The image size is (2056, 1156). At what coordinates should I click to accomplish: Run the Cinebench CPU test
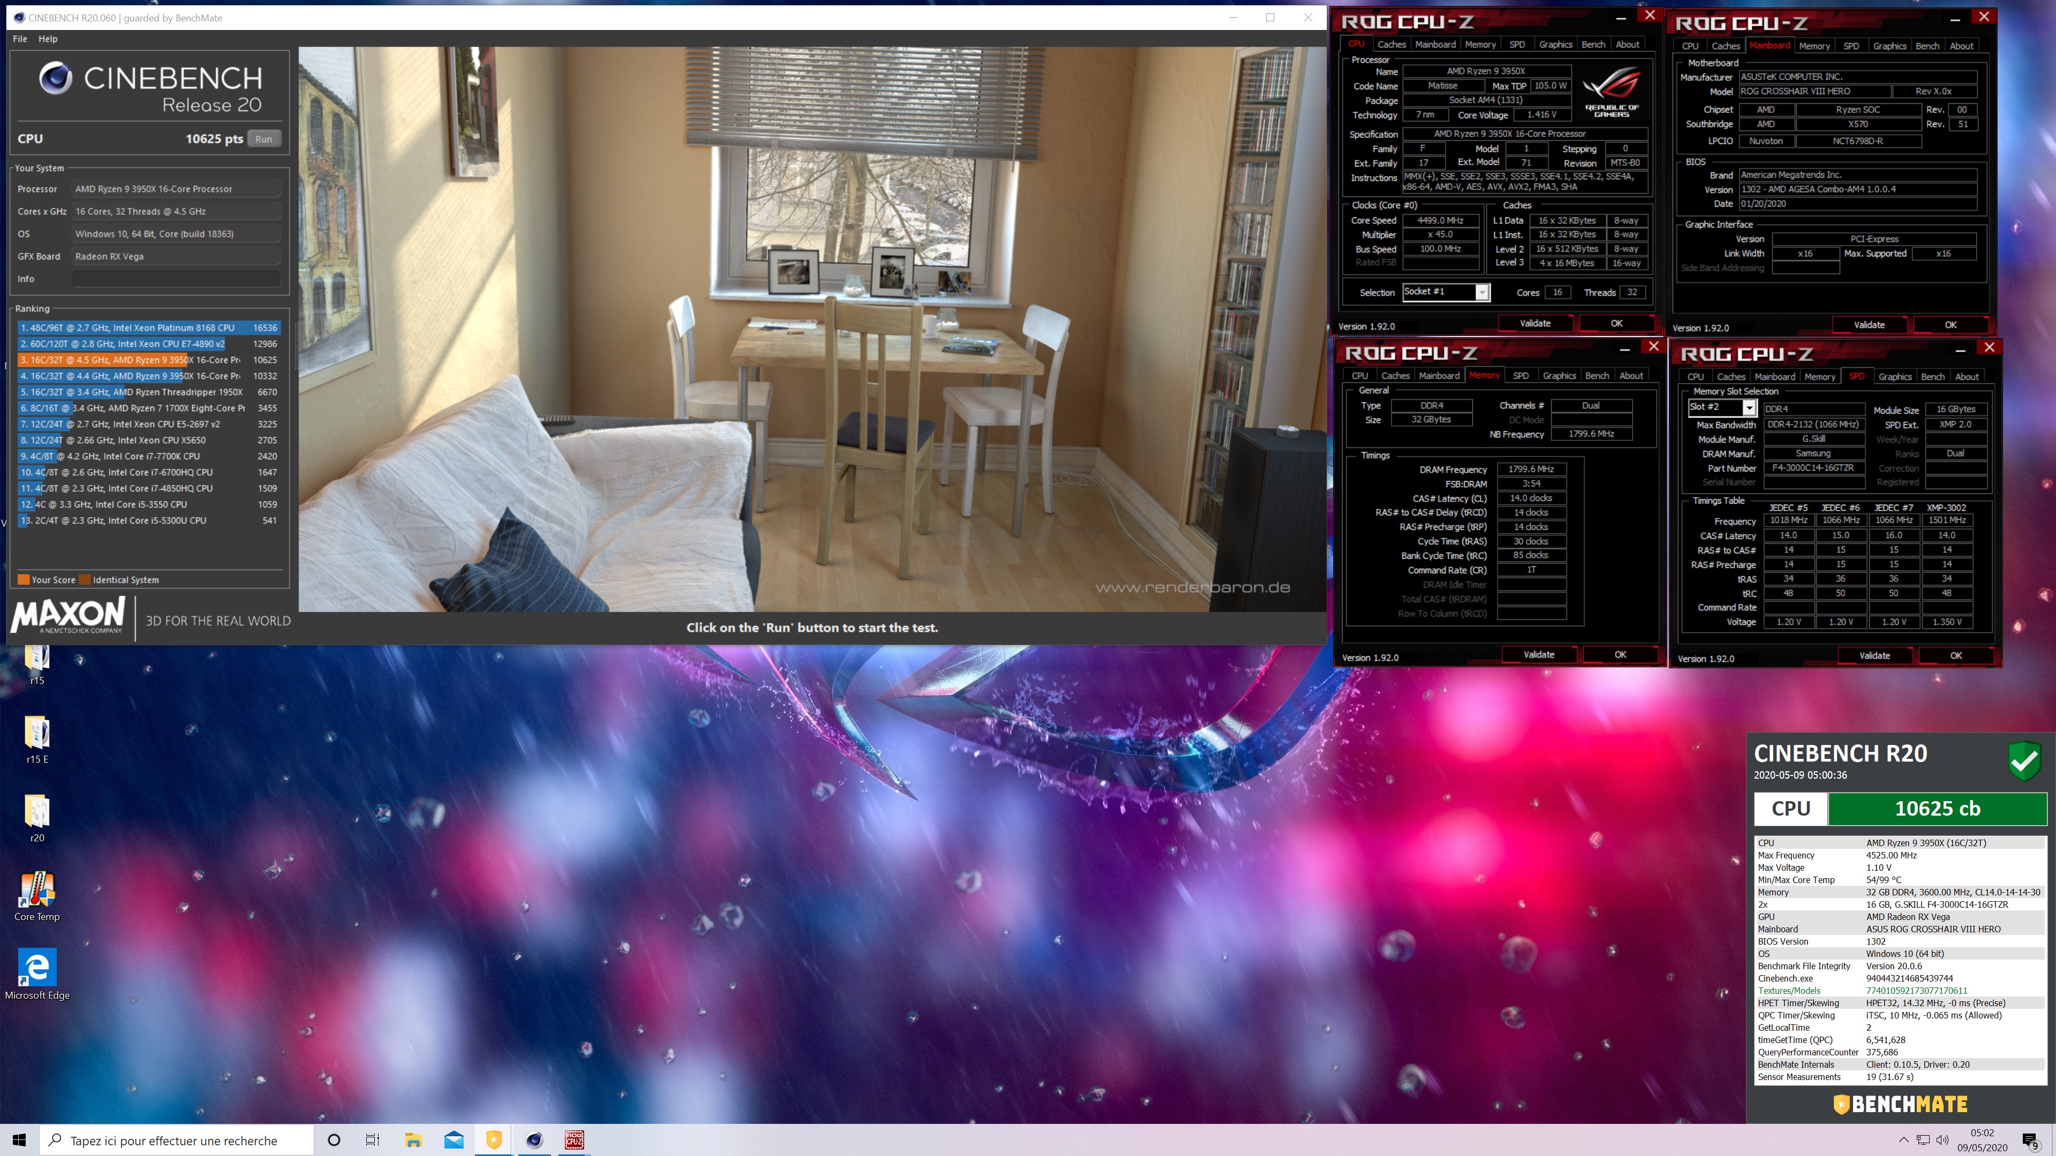(x=263, y=139)
